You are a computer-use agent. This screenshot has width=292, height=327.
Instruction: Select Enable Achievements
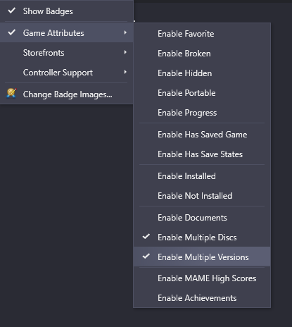click(x=202, y=298)
